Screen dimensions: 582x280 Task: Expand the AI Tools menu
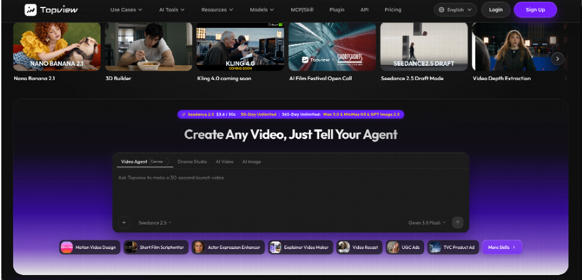click(x=172, y=10)
